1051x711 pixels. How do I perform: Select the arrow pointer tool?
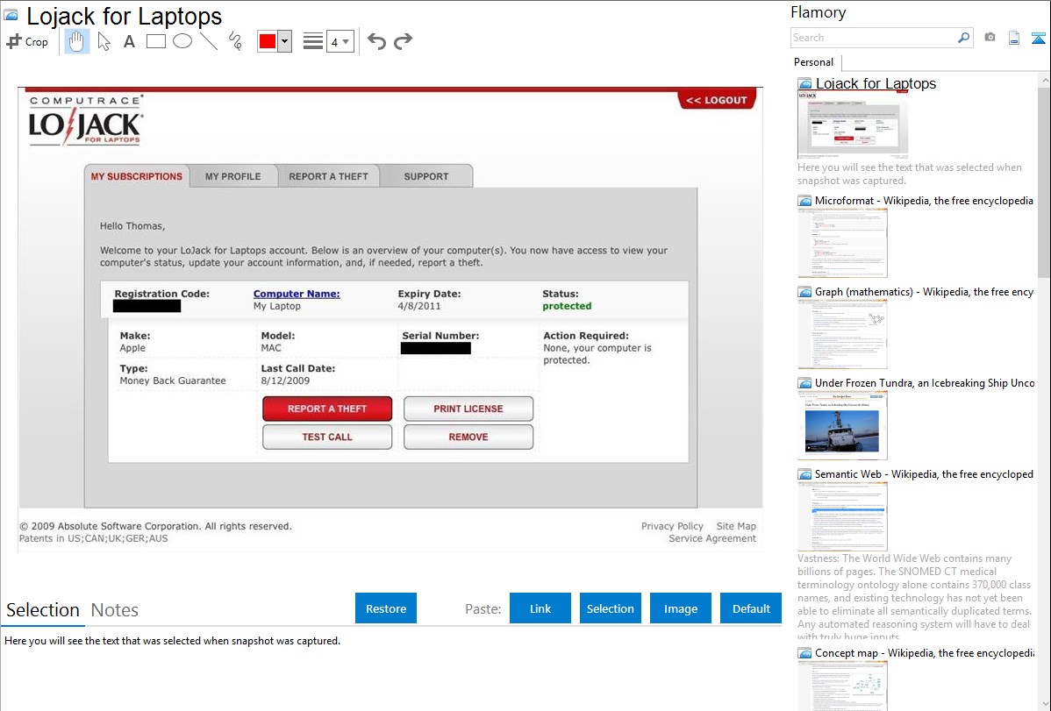tap(104, 41)
